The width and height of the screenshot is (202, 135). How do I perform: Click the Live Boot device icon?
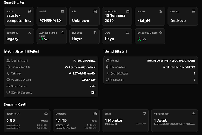click(x=95, y=33)
